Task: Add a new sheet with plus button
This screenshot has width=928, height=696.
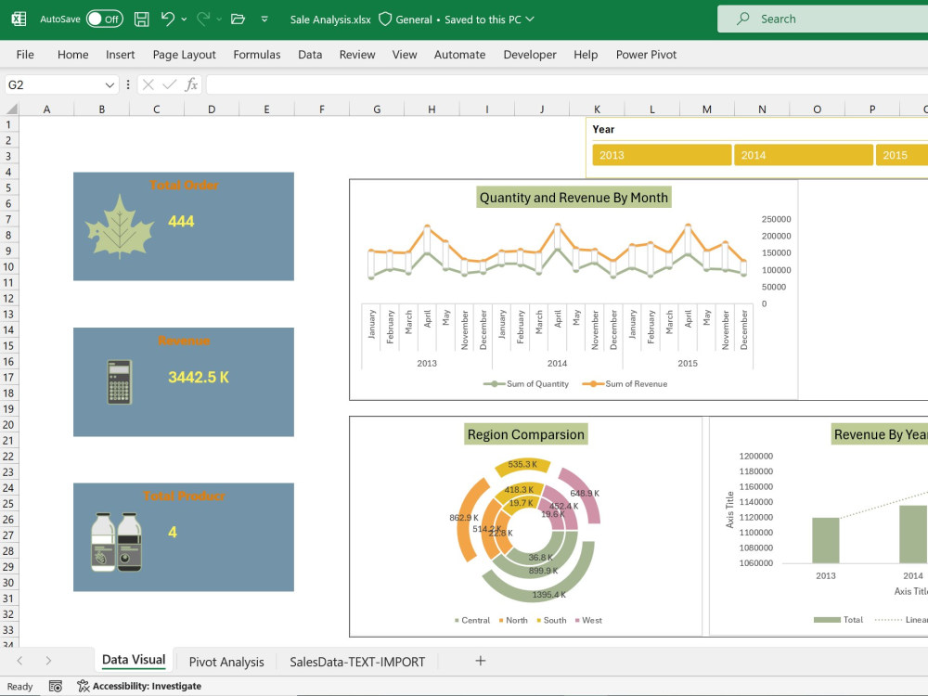Action: [481, 661]
